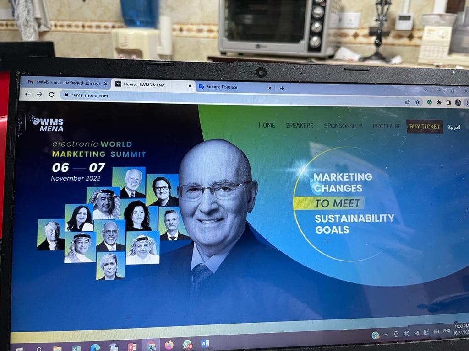Reload the wms-mena.com page
469x351 pixels.
pos(51,95)
